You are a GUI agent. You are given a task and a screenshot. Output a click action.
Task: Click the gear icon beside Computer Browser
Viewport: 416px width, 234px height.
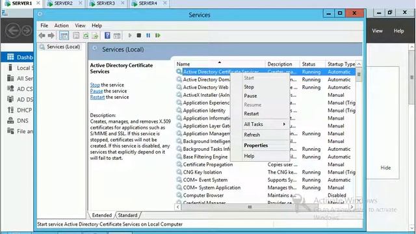coord(179,195)
